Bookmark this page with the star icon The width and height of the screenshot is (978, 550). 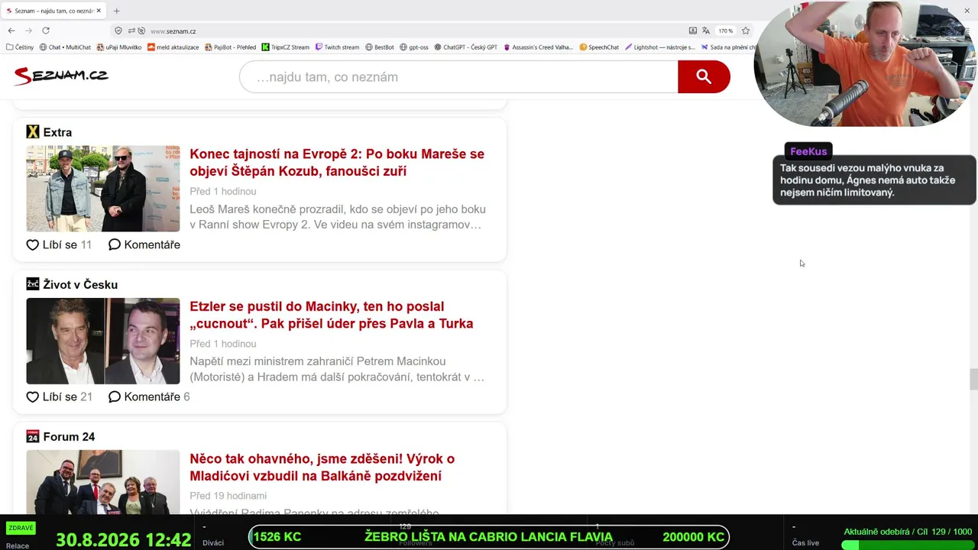coord(746,31)
